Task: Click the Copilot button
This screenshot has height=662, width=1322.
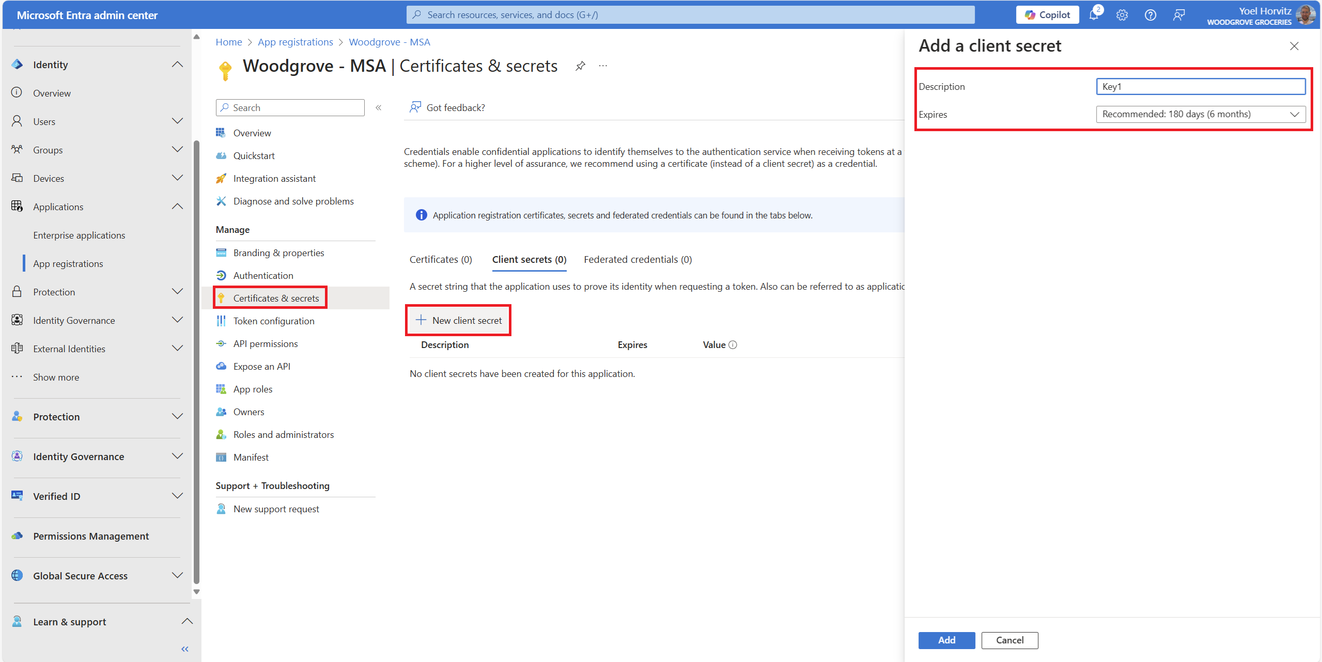Action: point(1047,15)
